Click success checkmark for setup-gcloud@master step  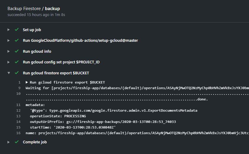coord(17,40)
